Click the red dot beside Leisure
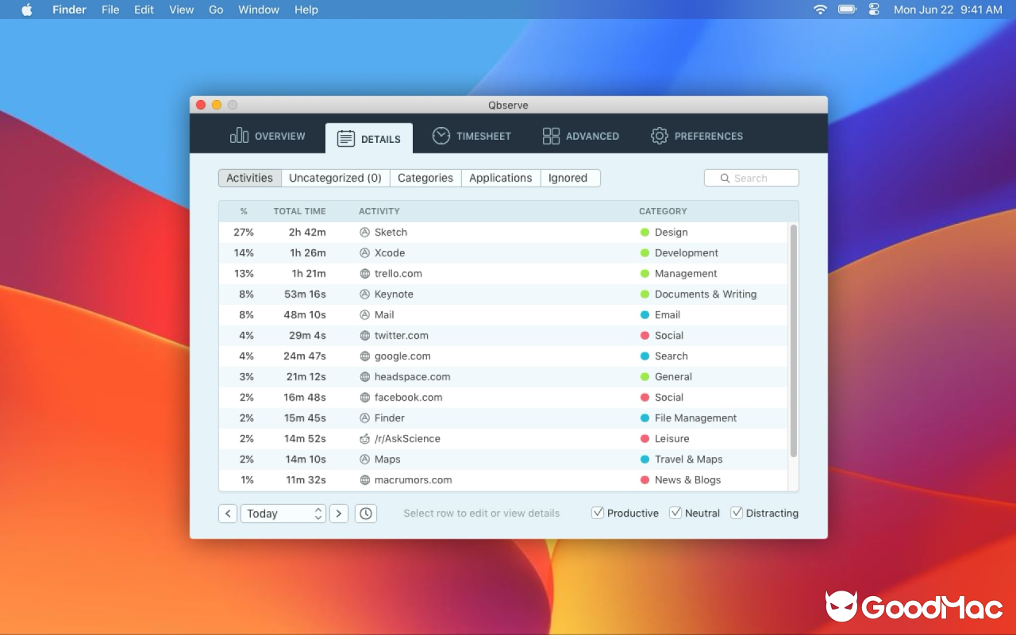 tap(645, 439)
